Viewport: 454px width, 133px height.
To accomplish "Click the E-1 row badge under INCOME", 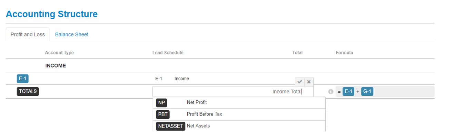I will pyautogui.click(x=22, y=79).
